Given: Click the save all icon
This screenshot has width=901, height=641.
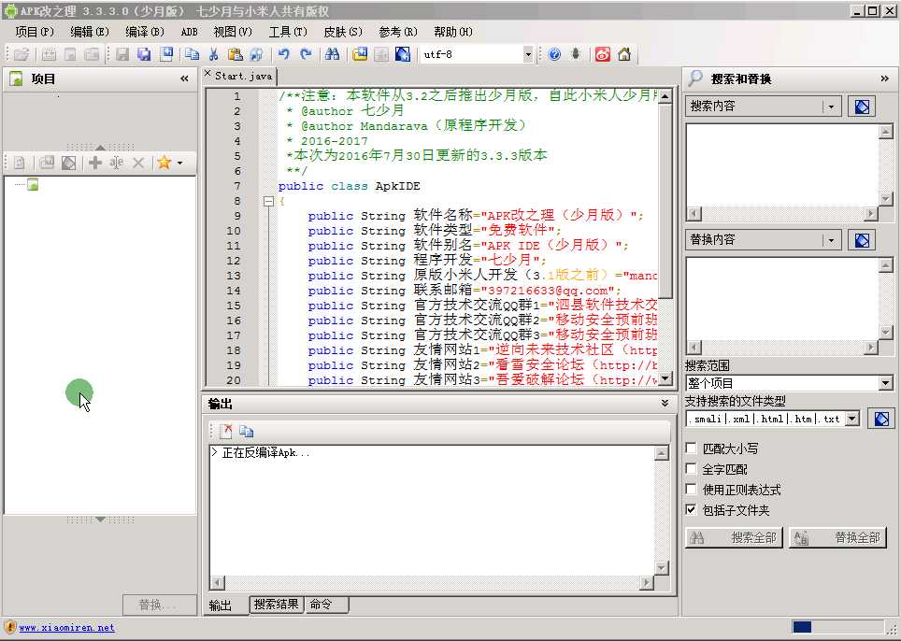Looking at the screenshot, I should point(144,54).
